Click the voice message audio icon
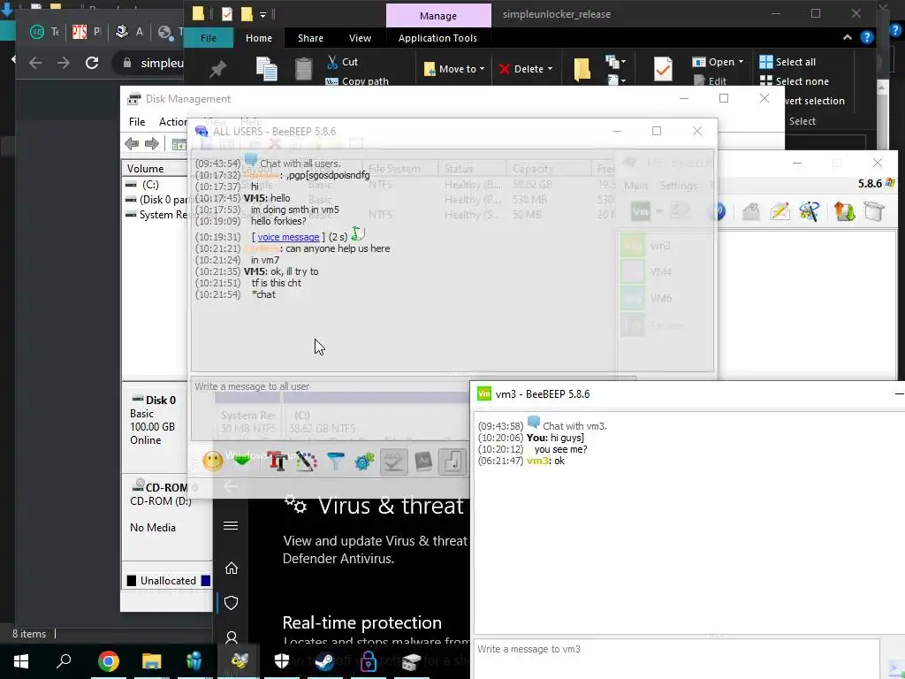The height and width of the screenshot is (679, 905). pos(358,233)
